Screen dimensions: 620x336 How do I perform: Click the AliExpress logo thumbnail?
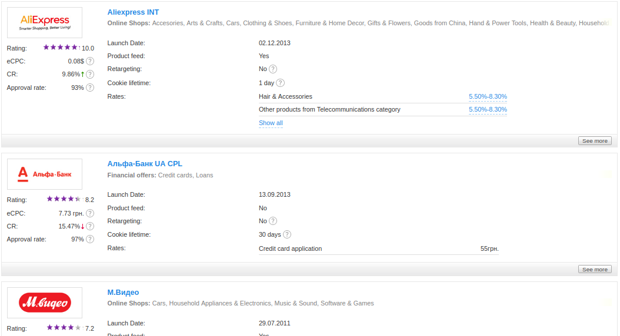pos(45,22)
